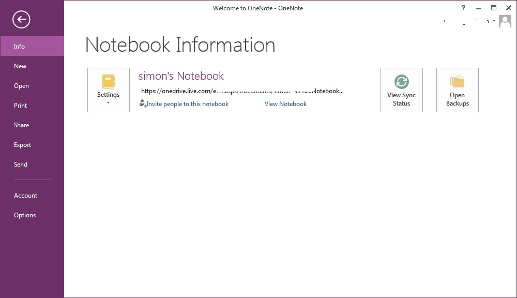Expand the account name dropdown arrow
This screenshot has height=298, width=517.
pos(494,21)
